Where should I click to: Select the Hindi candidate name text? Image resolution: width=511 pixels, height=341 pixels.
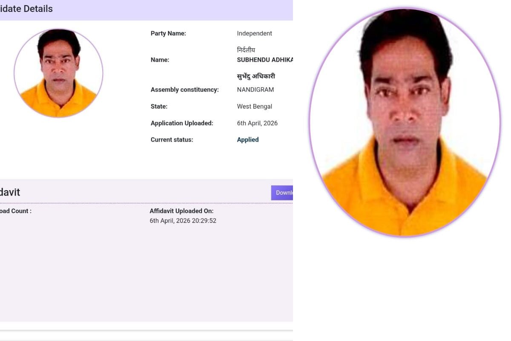(256, 76)
